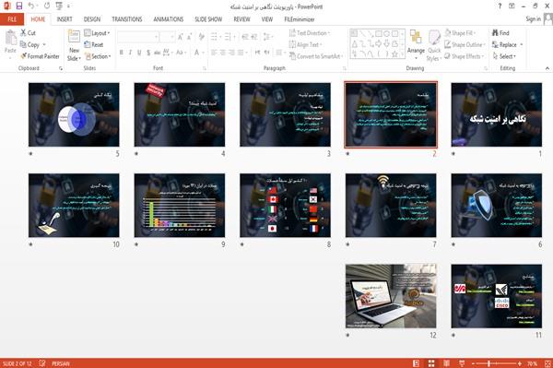
Task: Open the Numbering list button
Action: [229, 36]
